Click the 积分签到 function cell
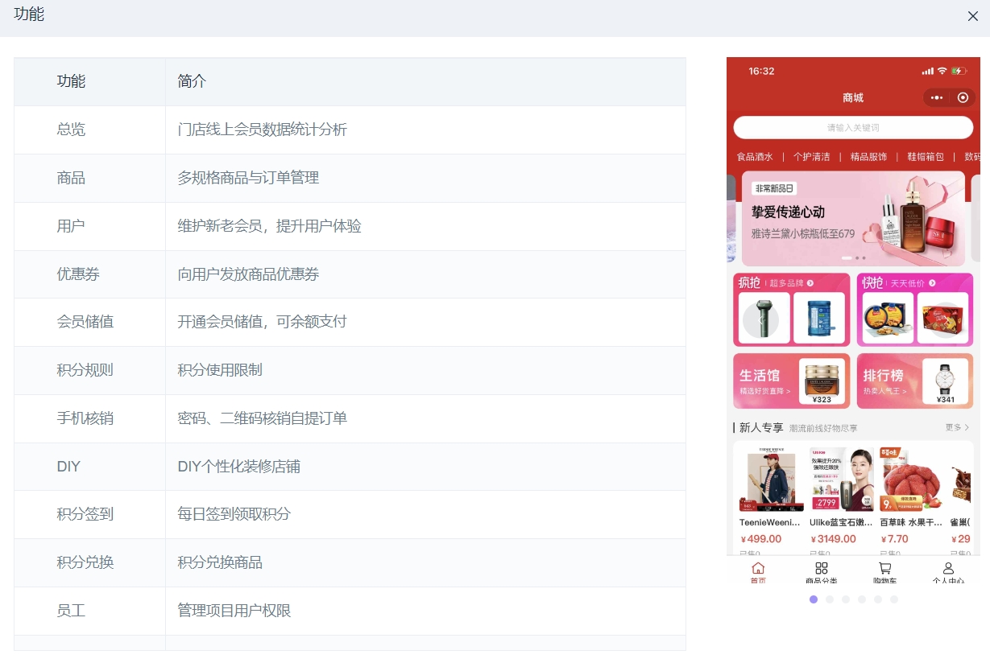Screen dimensions: 990x667 click(x=90, y=514)
